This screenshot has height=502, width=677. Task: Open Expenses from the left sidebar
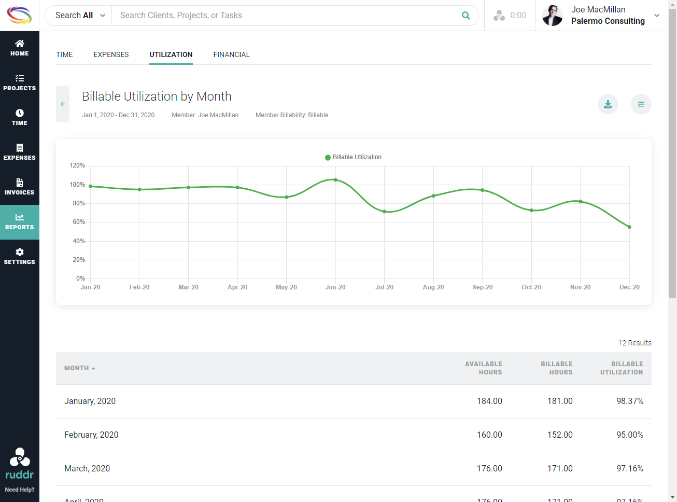(19, 152)
